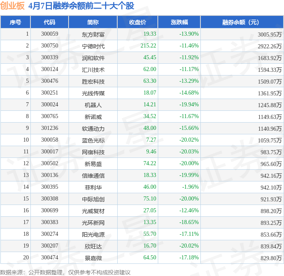This screenshot has width=284, height=276.
Task: Click closing price 7.27
Action: coord(151,140)
